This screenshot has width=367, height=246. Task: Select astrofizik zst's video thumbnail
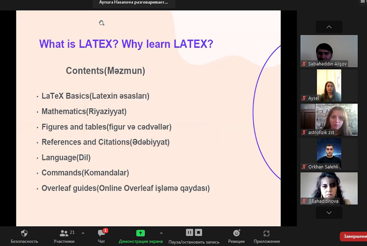[329, 120]
